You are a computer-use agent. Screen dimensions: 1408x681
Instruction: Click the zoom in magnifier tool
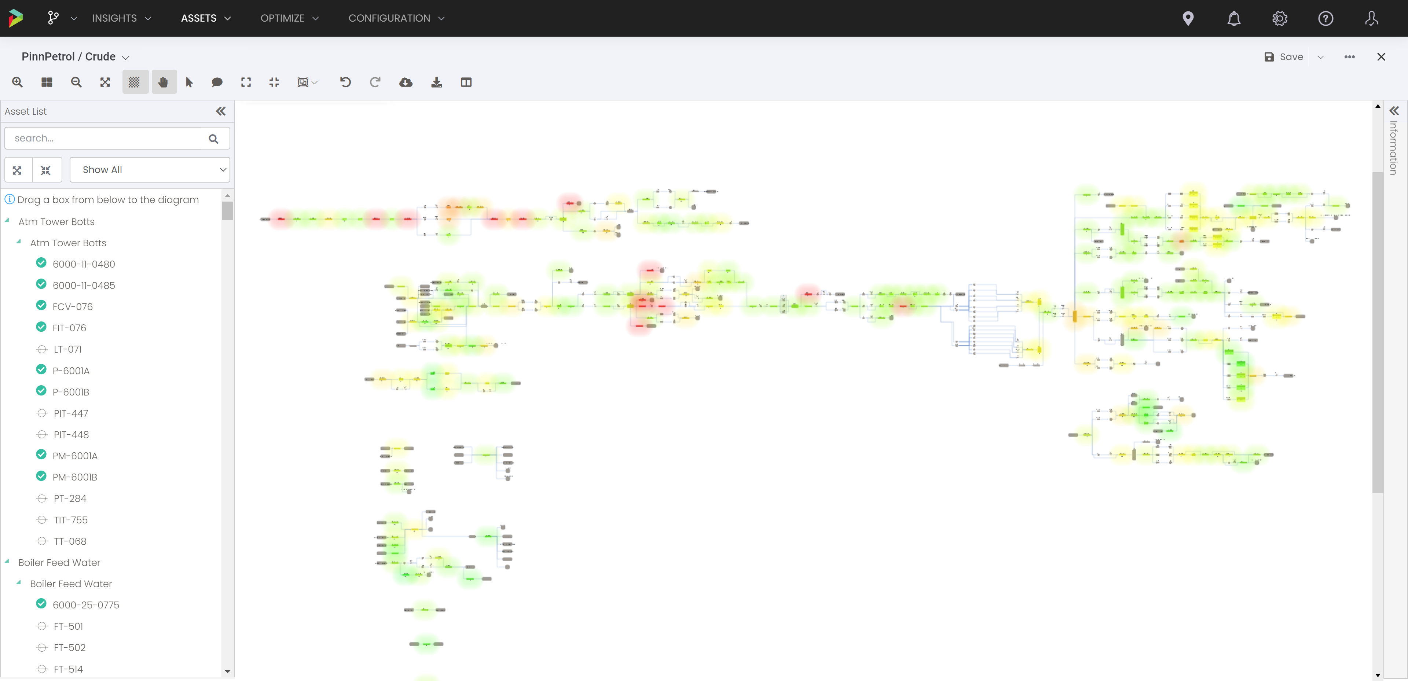point(18,82)
